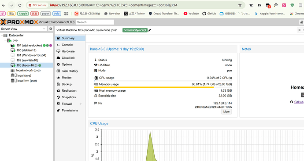Open the Hardware tab
Viewport: 304px width, 161px height.
[70, 51]
